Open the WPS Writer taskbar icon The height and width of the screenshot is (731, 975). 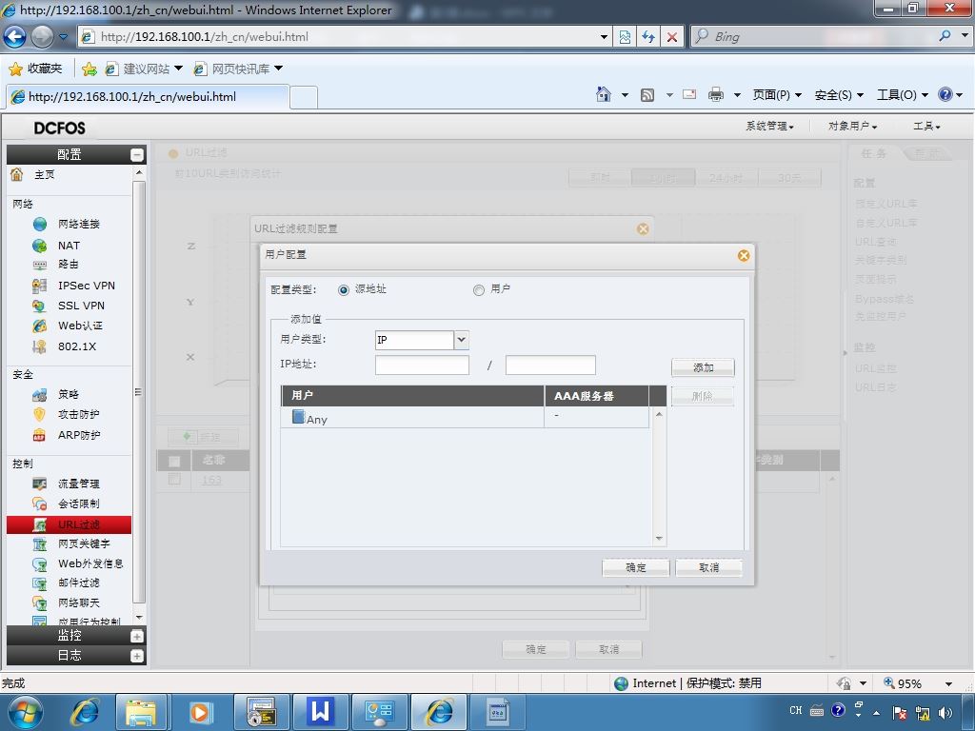click(x=320, y=712)
